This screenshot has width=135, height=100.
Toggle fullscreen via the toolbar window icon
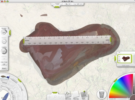[78, 4]
